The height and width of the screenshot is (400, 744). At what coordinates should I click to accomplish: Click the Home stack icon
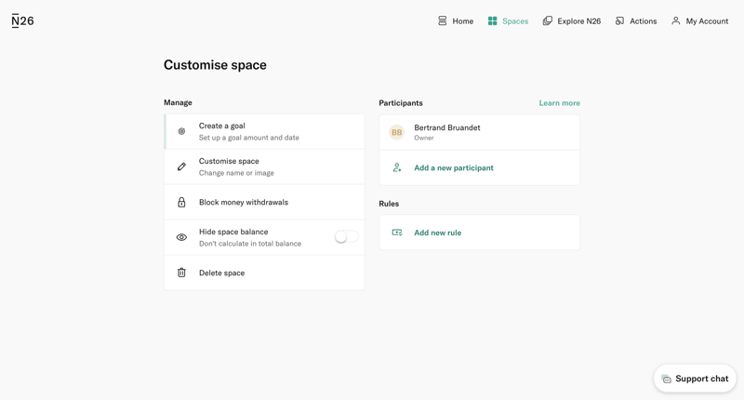tap(443, 20)
